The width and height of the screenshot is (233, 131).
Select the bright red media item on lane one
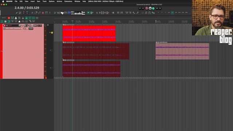tap(89, 33)
